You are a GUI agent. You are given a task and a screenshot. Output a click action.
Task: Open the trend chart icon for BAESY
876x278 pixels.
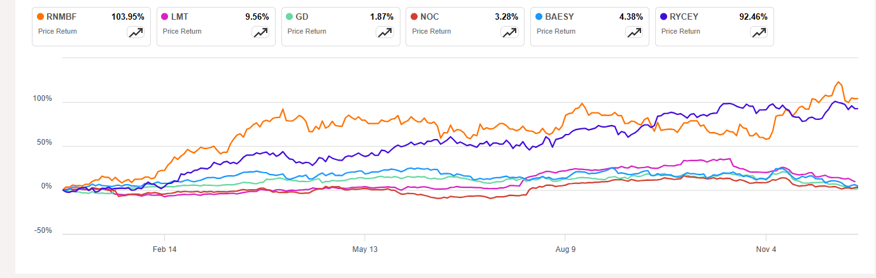click(x=634, y=34)
